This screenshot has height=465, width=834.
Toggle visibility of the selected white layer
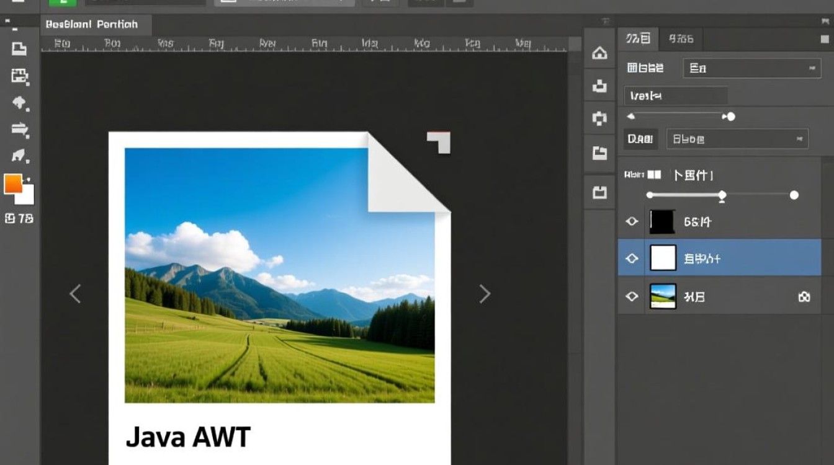pos(632,259)
